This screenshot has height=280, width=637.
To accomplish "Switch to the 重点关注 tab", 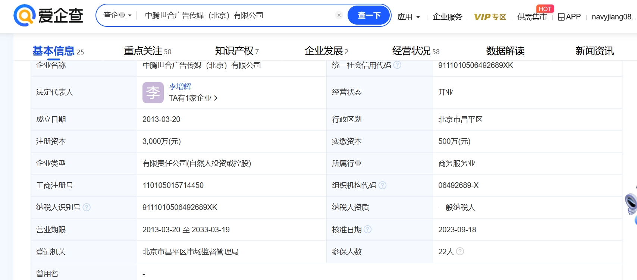I will 148,51.
